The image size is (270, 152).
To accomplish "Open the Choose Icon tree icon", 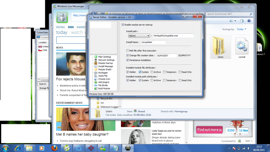I will click(x=96, y=79).
